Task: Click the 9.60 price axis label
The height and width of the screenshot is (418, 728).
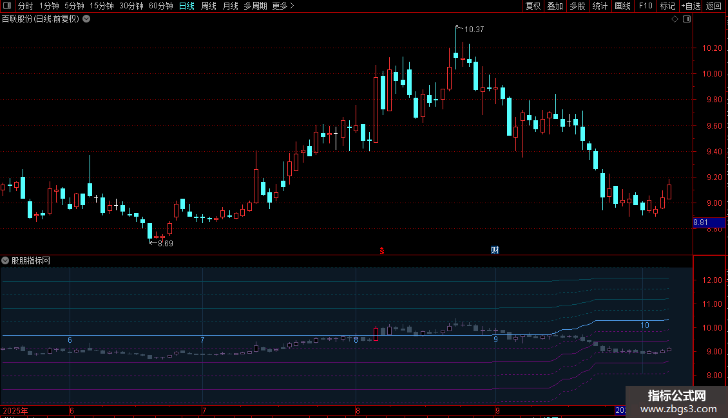Action: pyautogui.click(x=714, y=125)
